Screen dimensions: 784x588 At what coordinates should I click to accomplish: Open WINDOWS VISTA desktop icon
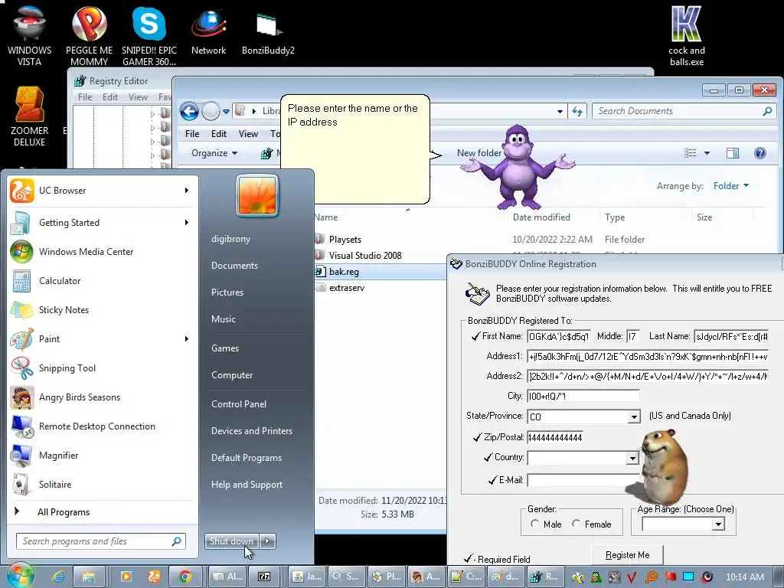tap(29, 35)
